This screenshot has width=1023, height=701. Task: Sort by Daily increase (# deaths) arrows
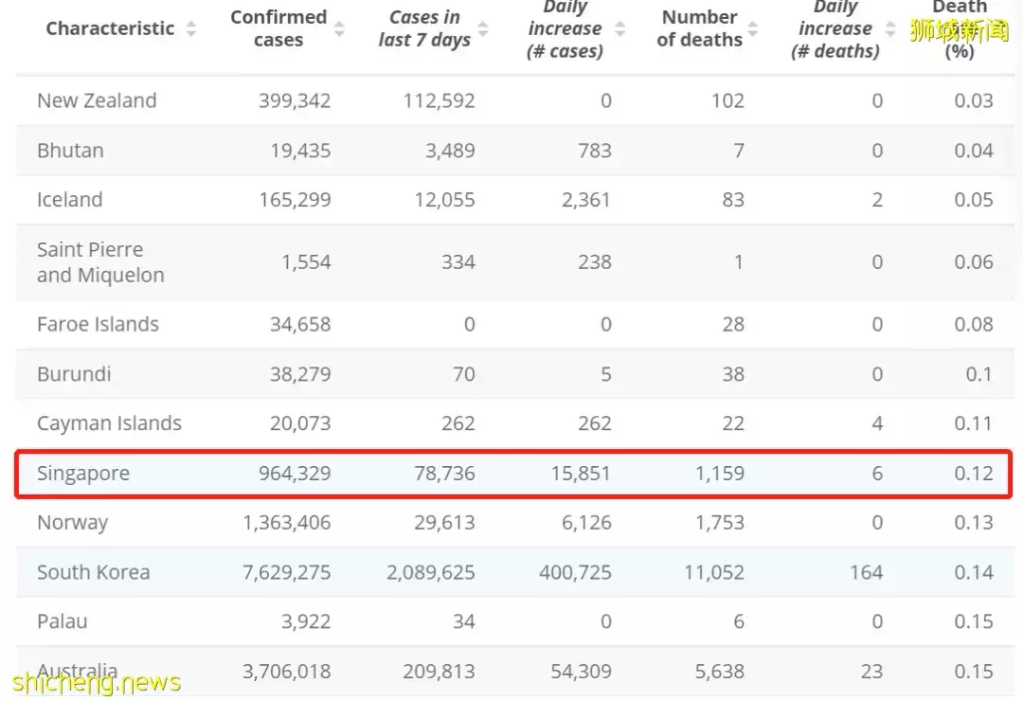[890, 28]
